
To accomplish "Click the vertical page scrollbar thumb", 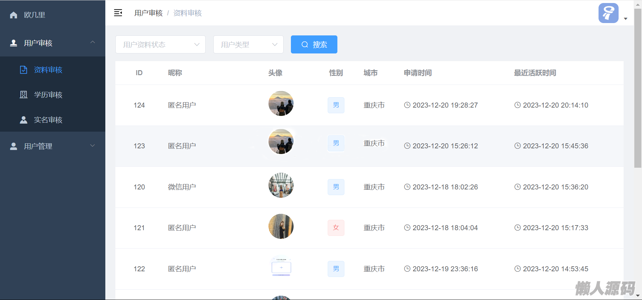I will 638,88.
